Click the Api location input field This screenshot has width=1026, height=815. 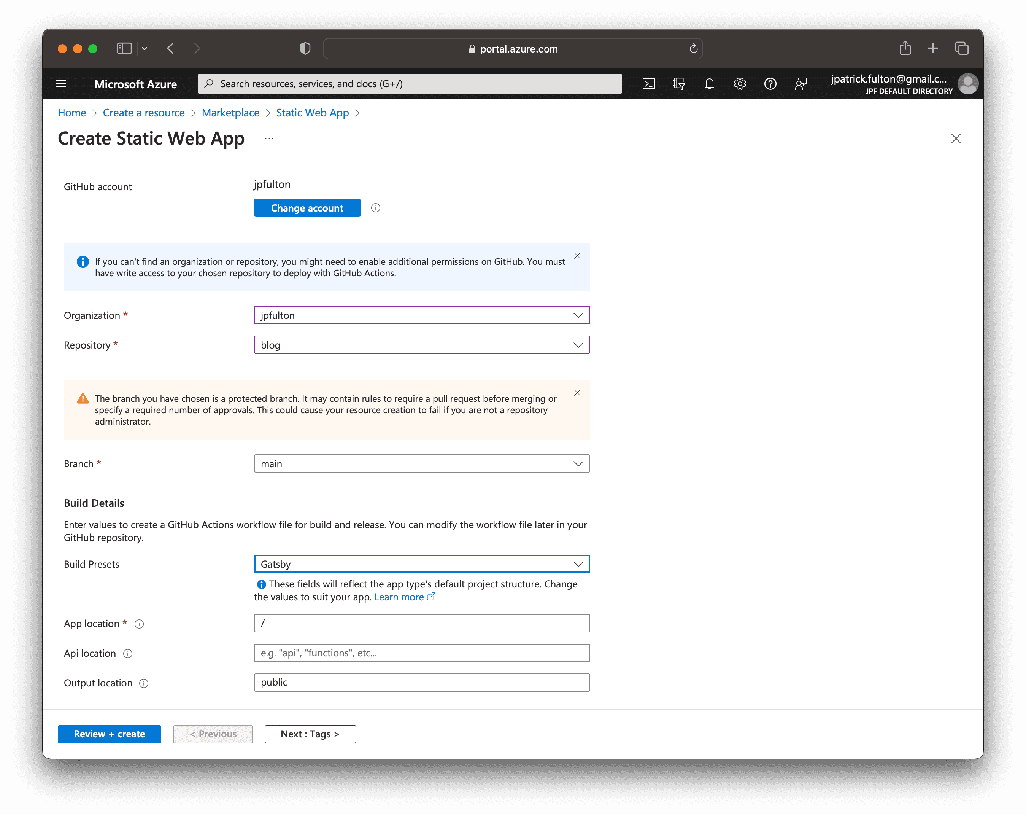click(x=422, y=653)
